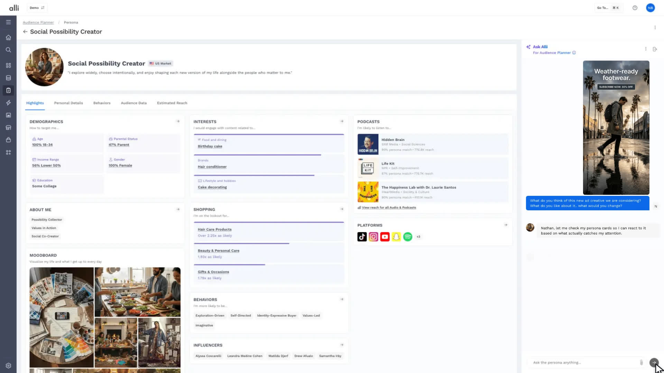
Task: Expand the Platforms card arrow
Action: click(x=506, y=225)
